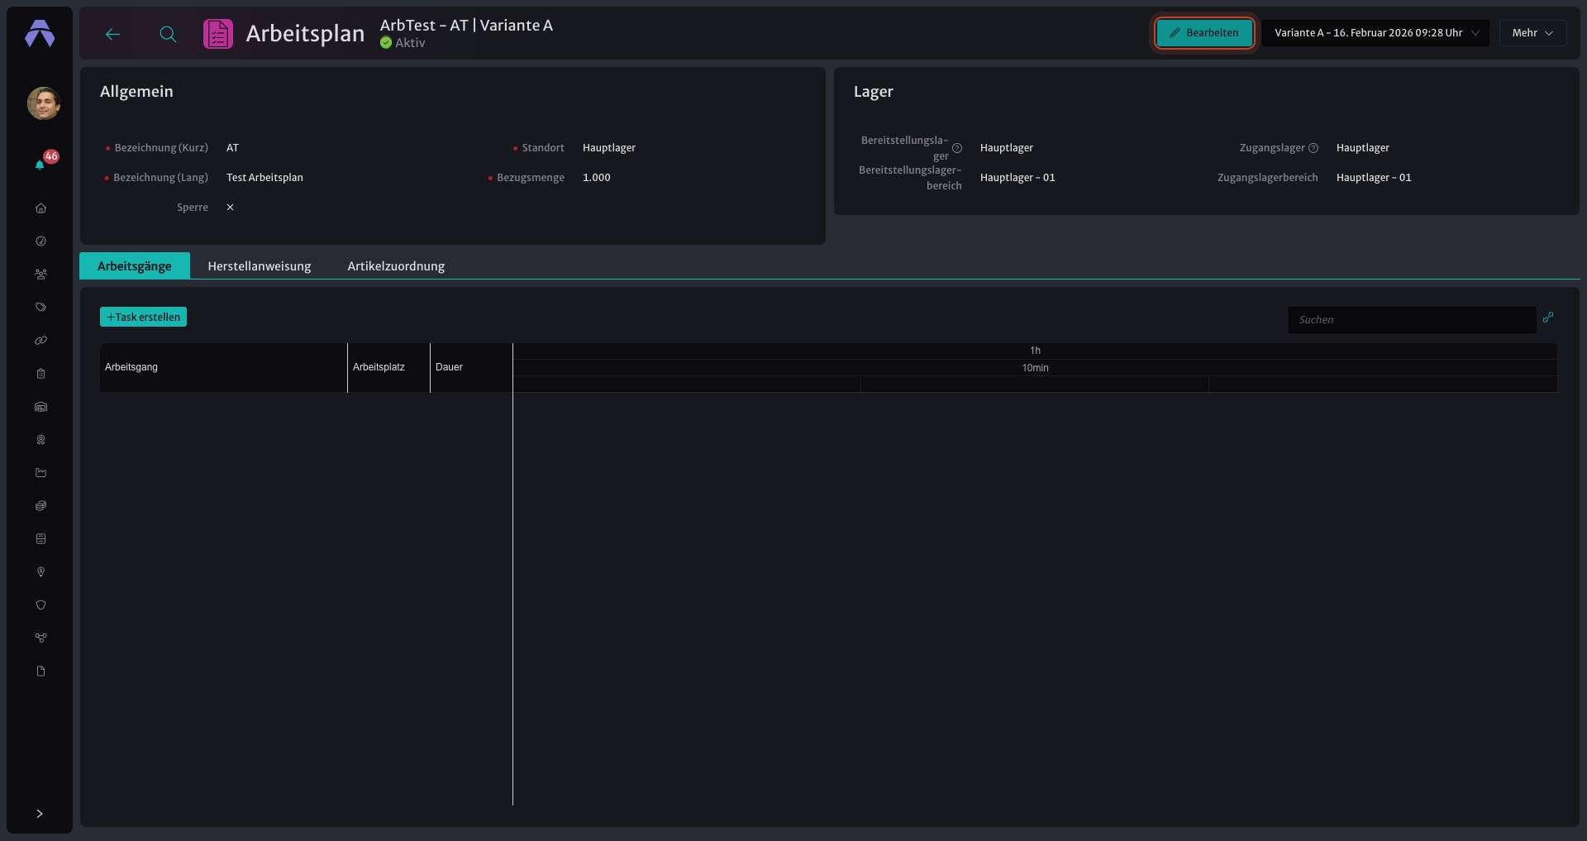Click the Arbeitsplatz column header

[388, 367]
